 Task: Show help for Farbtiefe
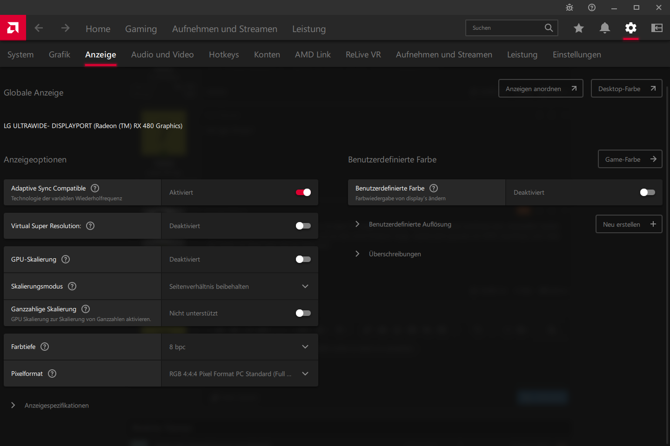click(45, 347)
